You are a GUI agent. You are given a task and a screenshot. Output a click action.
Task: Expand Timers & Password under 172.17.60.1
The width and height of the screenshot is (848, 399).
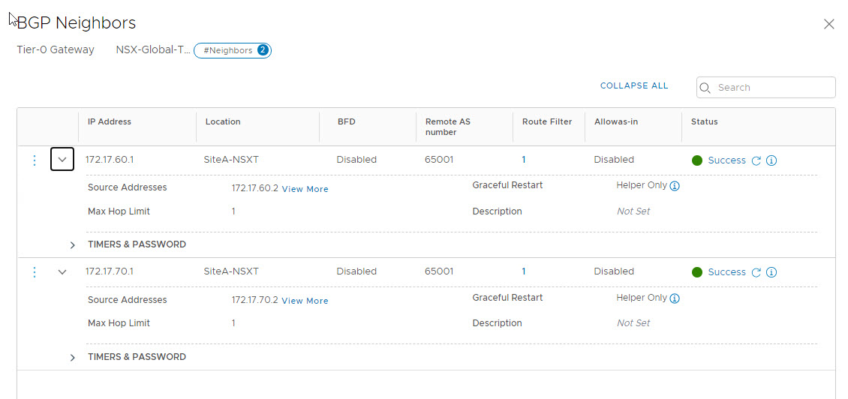73,245
